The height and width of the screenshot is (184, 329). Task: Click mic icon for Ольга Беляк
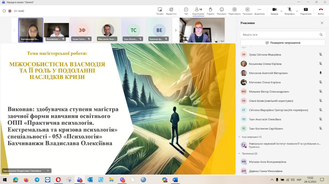click(321, 101)
